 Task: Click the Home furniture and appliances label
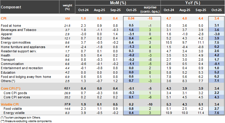(23, 47)
